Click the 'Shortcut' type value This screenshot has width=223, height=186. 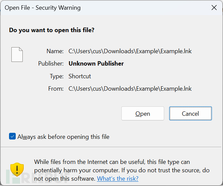(x=80, y=76)
